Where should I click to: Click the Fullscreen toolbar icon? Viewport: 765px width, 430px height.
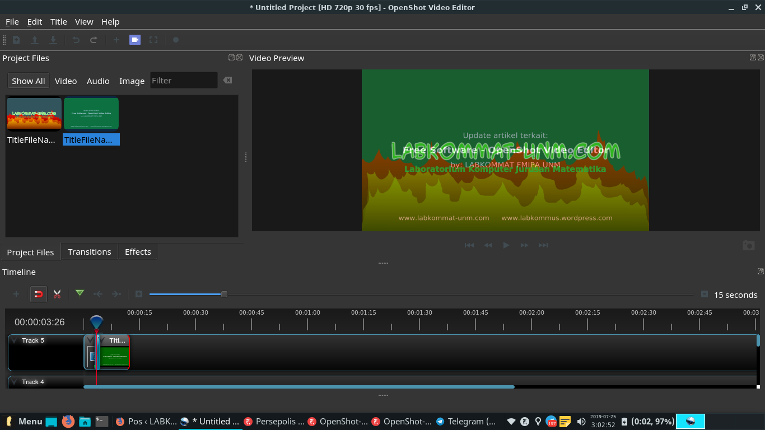(x=153, y=40)
